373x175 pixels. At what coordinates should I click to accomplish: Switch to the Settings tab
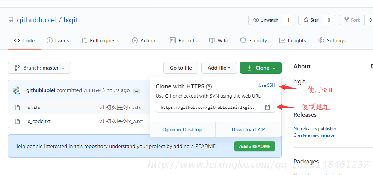click(x=332, y=40)
